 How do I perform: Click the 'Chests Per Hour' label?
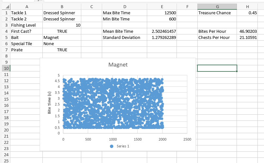pyautogui.click(x=217, y=38)
